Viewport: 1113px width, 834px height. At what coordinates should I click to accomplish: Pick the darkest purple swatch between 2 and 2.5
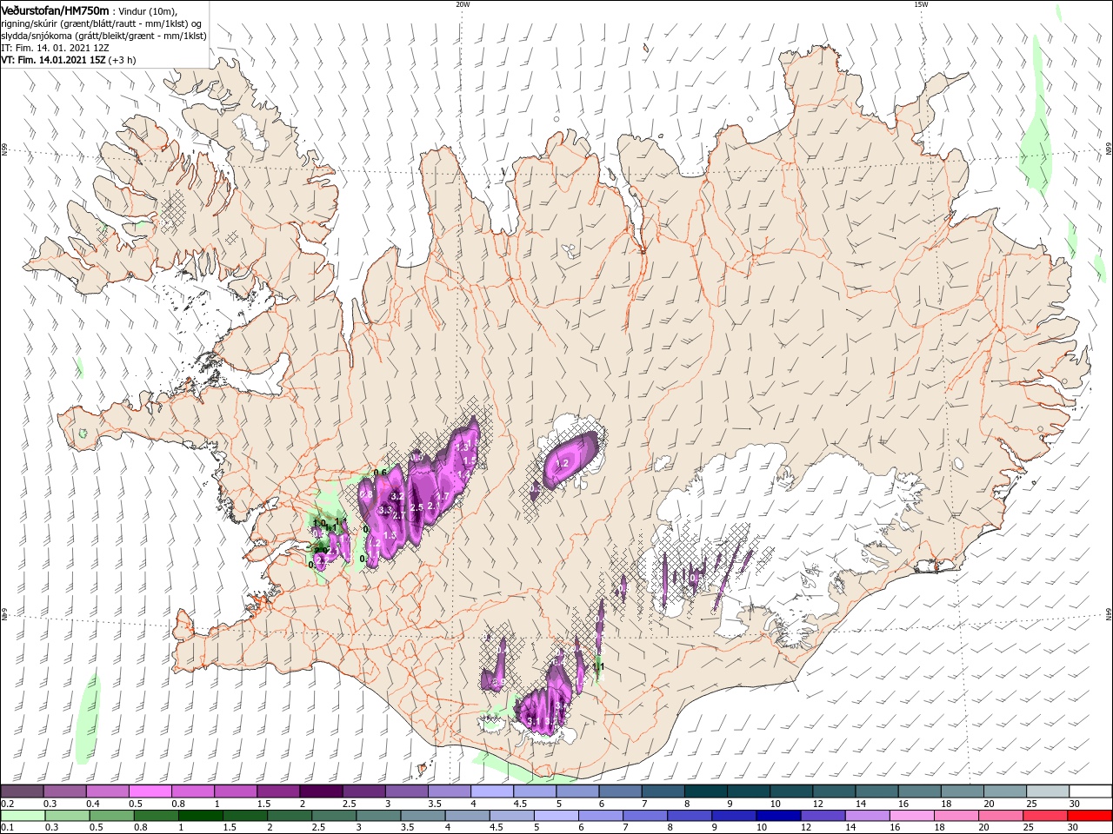(321, 791)
